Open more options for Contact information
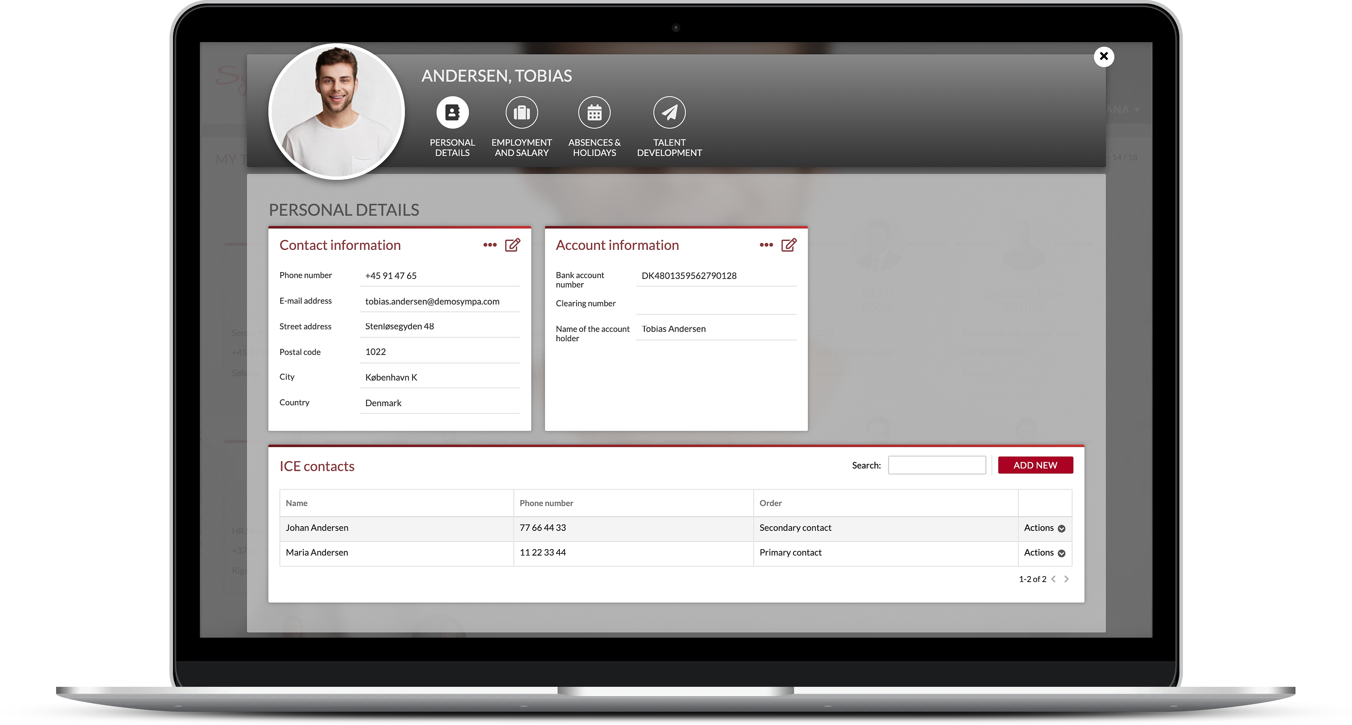Image resolution: width=1352 pixels, height=725 pixels. point(490,245)
